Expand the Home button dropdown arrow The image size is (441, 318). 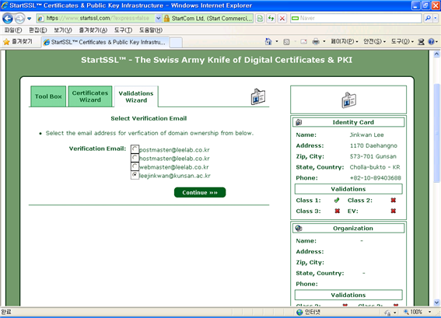coord(277,42)
